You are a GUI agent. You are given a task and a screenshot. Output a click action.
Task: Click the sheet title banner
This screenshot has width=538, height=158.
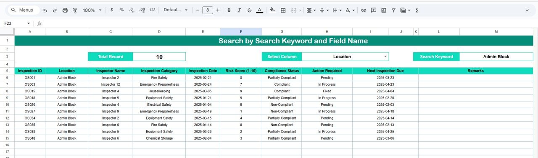[x=274, y=41]
